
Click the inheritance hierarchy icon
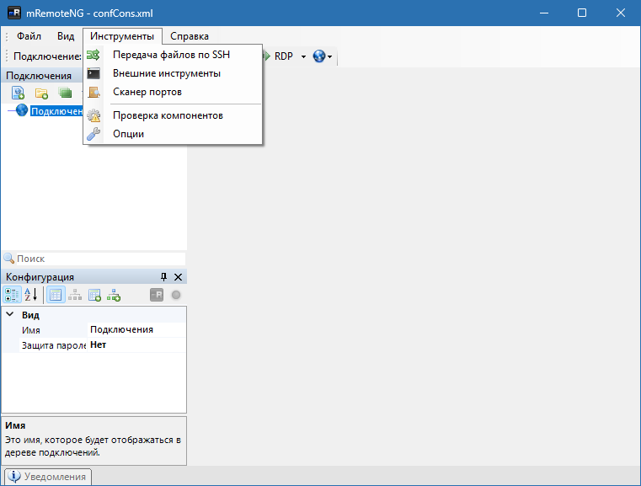[x=75, y=295]
